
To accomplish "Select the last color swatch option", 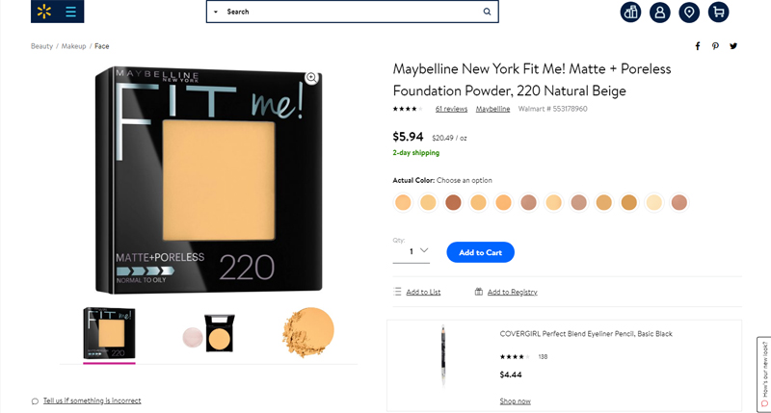I will 679,202.
